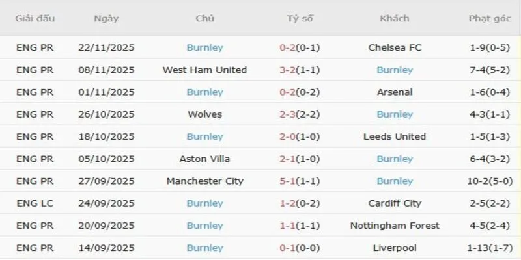Select the 'Phạt góc' column header
Screen dimensions: 521x260
point(490,18)
